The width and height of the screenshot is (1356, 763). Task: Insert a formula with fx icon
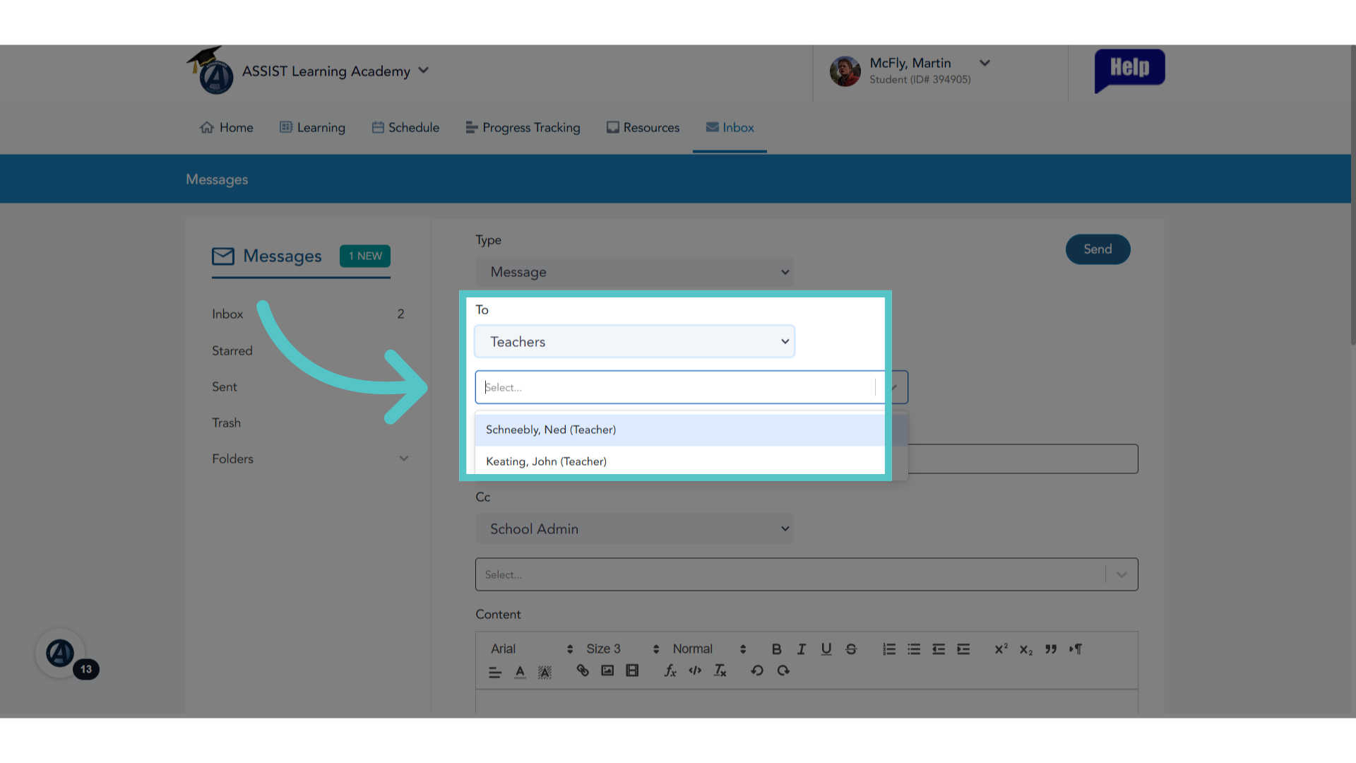tap(670, 670)
